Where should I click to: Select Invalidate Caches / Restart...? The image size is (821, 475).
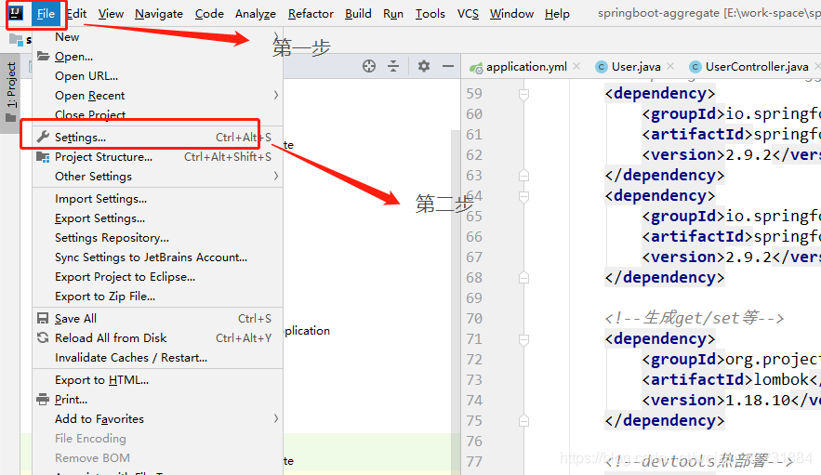click(158, 358)
